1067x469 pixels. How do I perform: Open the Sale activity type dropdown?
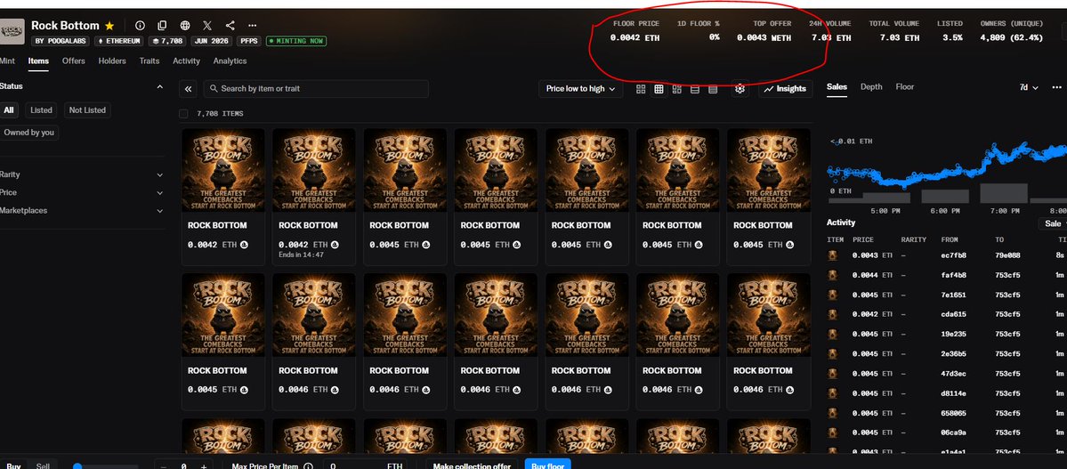1054,224
